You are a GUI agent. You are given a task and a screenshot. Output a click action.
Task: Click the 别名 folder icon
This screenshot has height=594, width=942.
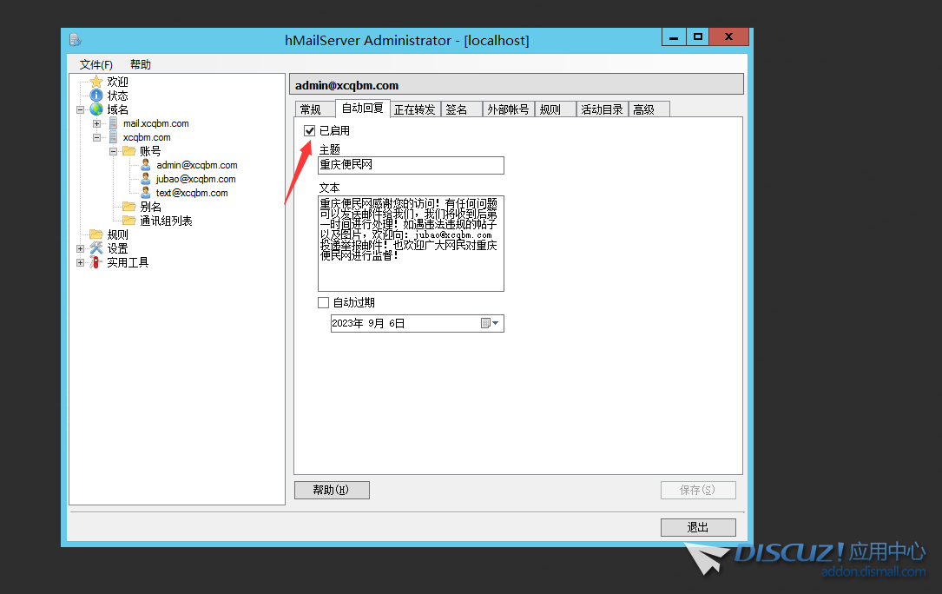128,207
